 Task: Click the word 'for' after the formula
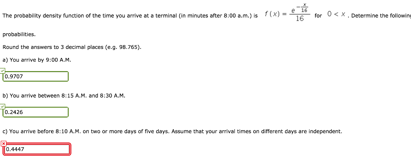318,16
